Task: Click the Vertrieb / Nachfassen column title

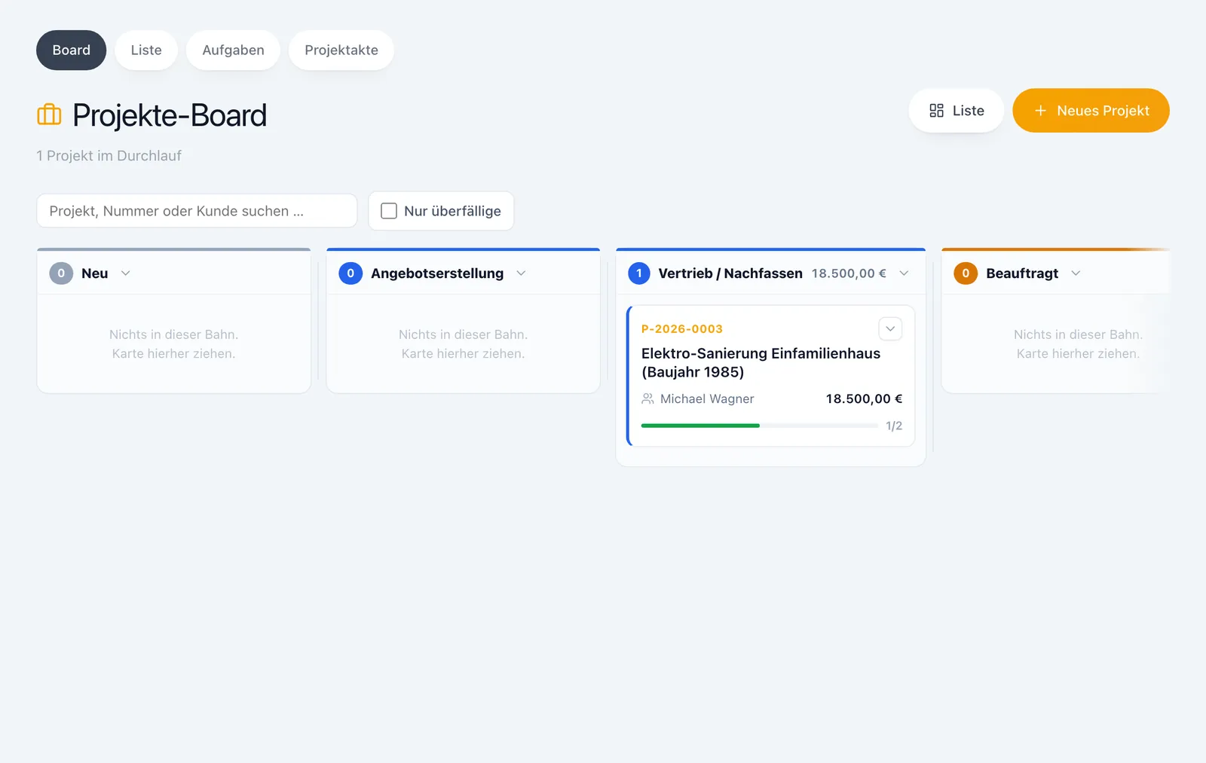Action: (730, 273)
